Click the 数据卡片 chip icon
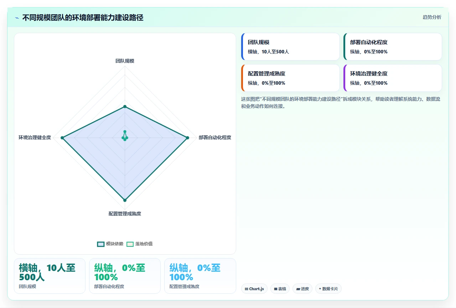Viewport: 456px width, 308px height. pos(320,289)
